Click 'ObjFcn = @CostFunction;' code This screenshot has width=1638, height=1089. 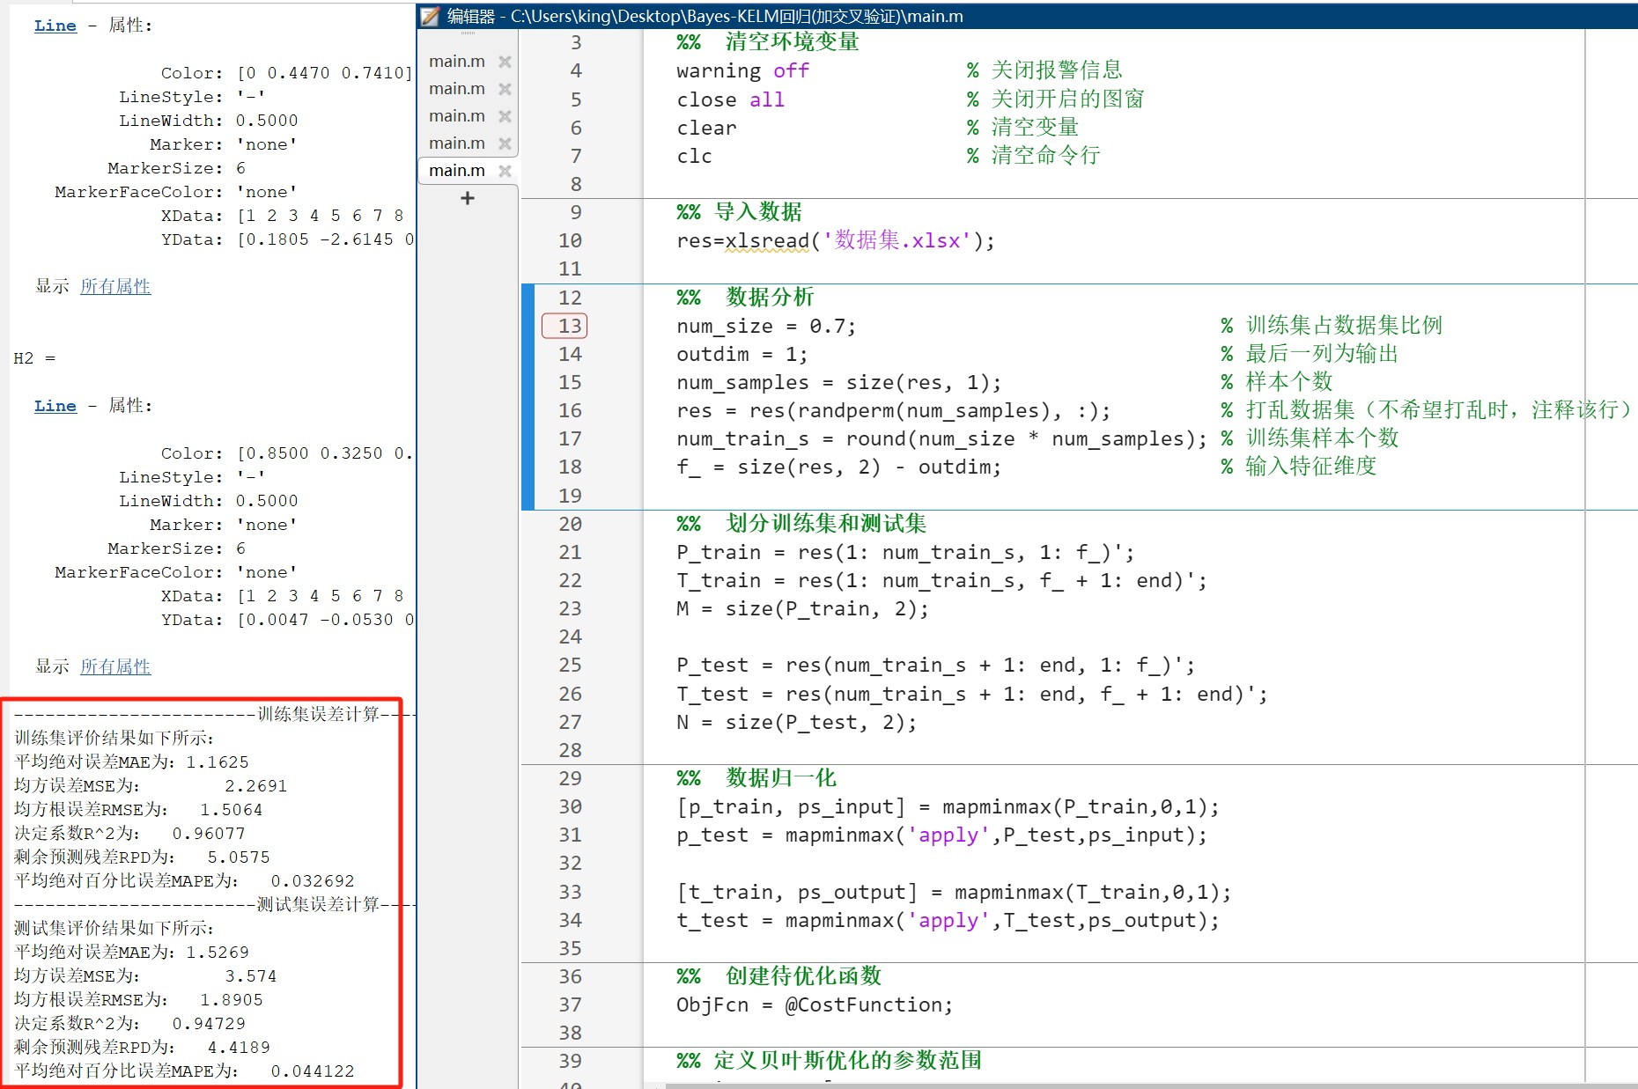[x=815, y=1004]
